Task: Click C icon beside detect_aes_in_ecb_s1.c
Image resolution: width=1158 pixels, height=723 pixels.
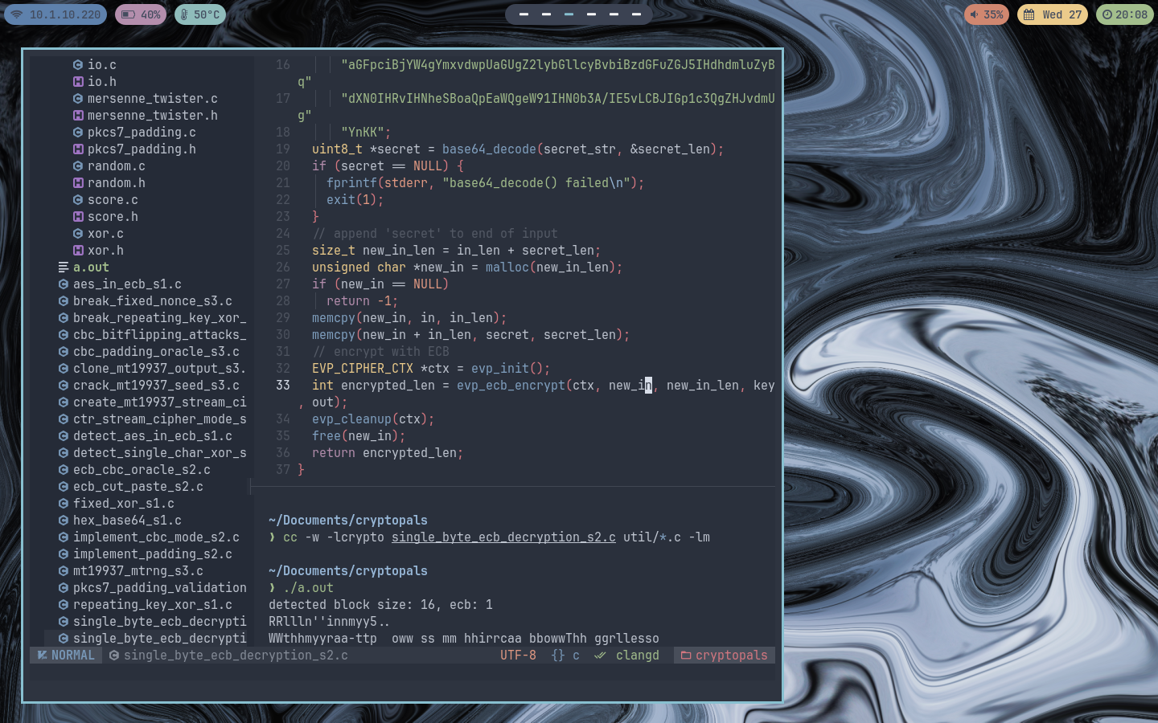Action: pyautogui.click(x=64, y=435)
